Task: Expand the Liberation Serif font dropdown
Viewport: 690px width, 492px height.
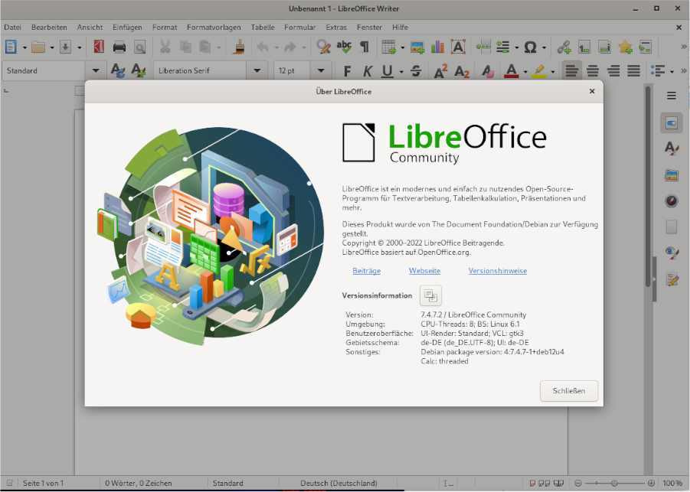Action: click(257, 70)
